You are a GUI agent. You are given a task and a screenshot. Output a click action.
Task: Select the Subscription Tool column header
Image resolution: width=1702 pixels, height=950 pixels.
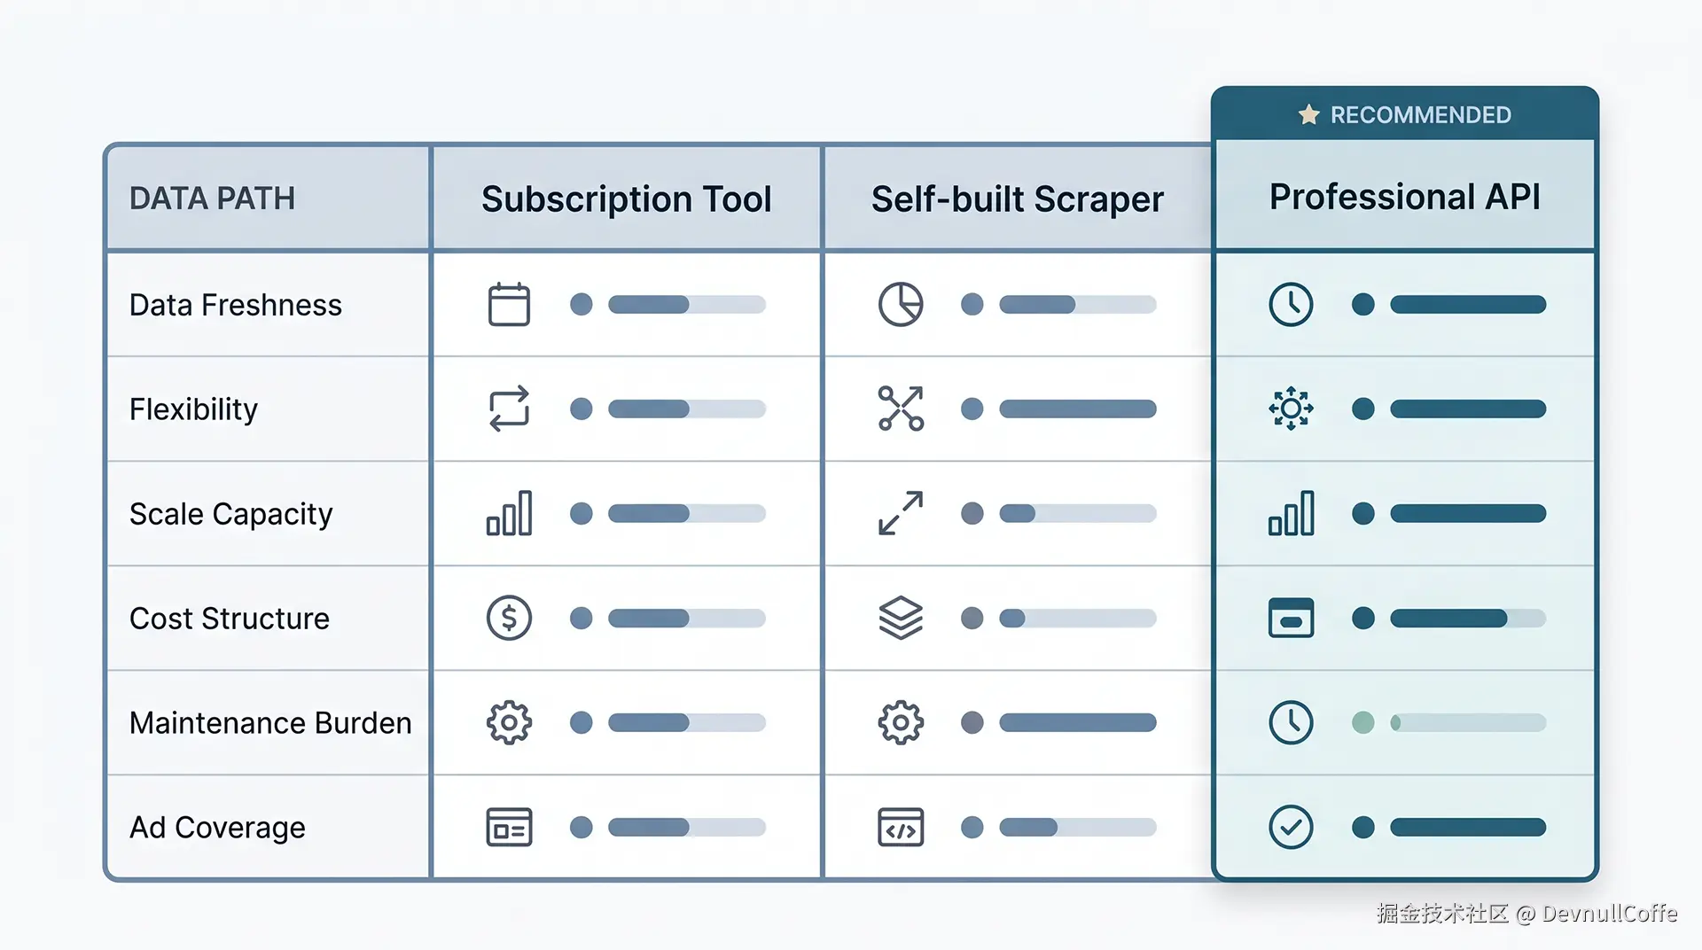[626, 199]
